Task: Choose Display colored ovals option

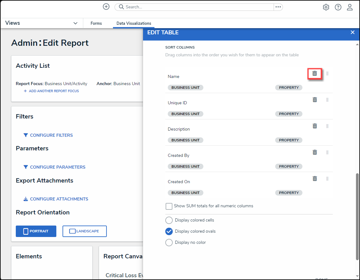Action: (x=169, y=231)
